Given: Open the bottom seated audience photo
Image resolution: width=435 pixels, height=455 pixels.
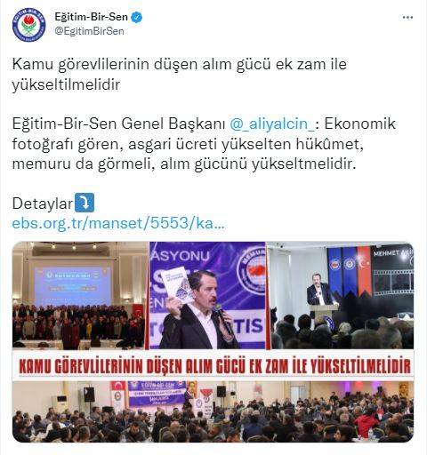Looking at the screenshot, I should click(213, 411).
